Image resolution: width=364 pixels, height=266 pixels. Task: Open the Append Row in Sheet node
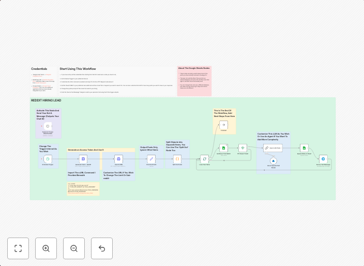pyautogui.click(x=304, y=148)
